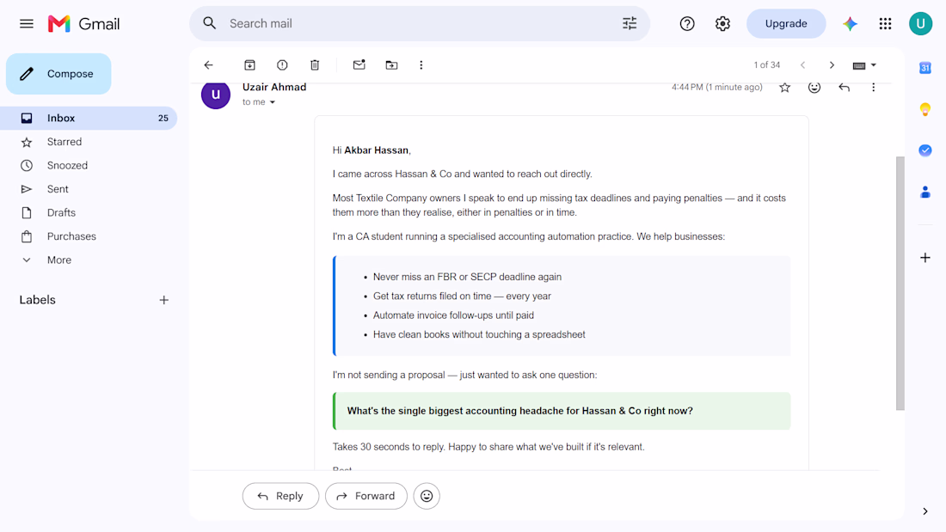Open Google Tasks side panel

click(924, 150)
